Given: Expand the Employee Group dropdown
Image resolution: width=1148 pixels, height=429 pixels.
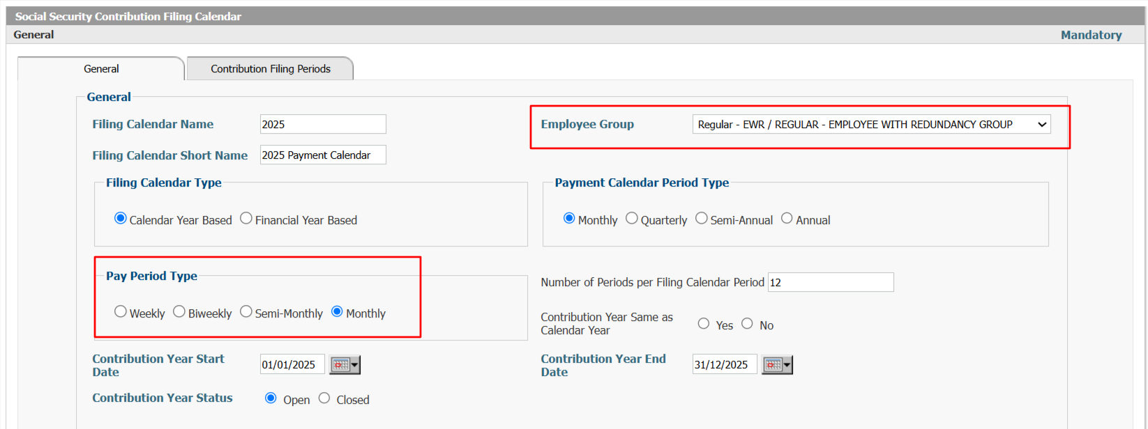Looking at the screenshot, I should point(871,125).
